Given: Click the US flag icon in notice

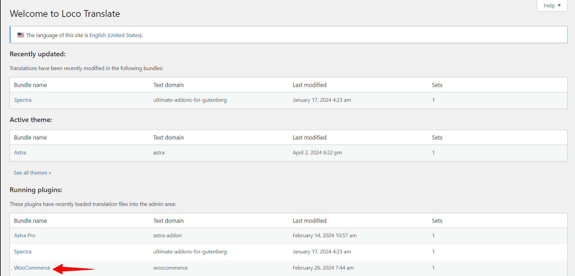Looking at the screenshot, I should (x=21, y=35).
